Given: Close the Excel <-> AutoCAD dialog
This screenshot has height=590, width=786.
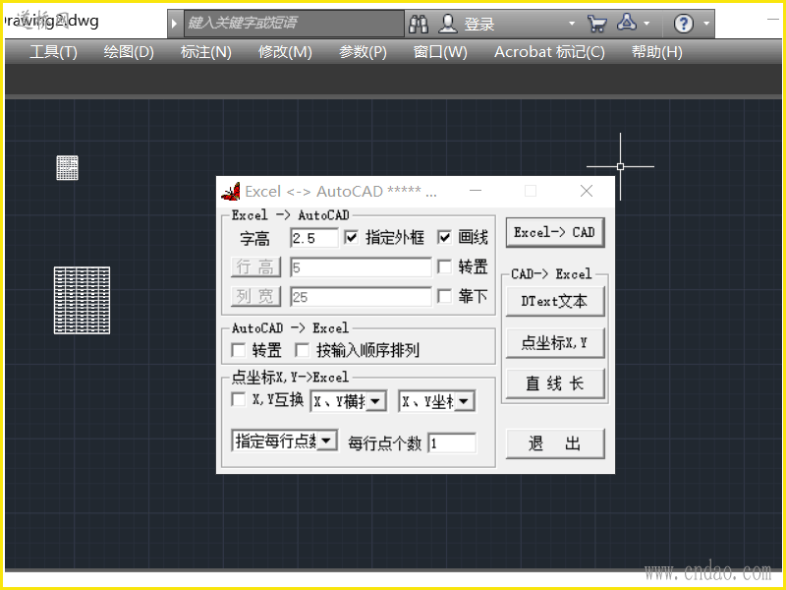Looking at the screenshot, I should click(x=587, y=191).
